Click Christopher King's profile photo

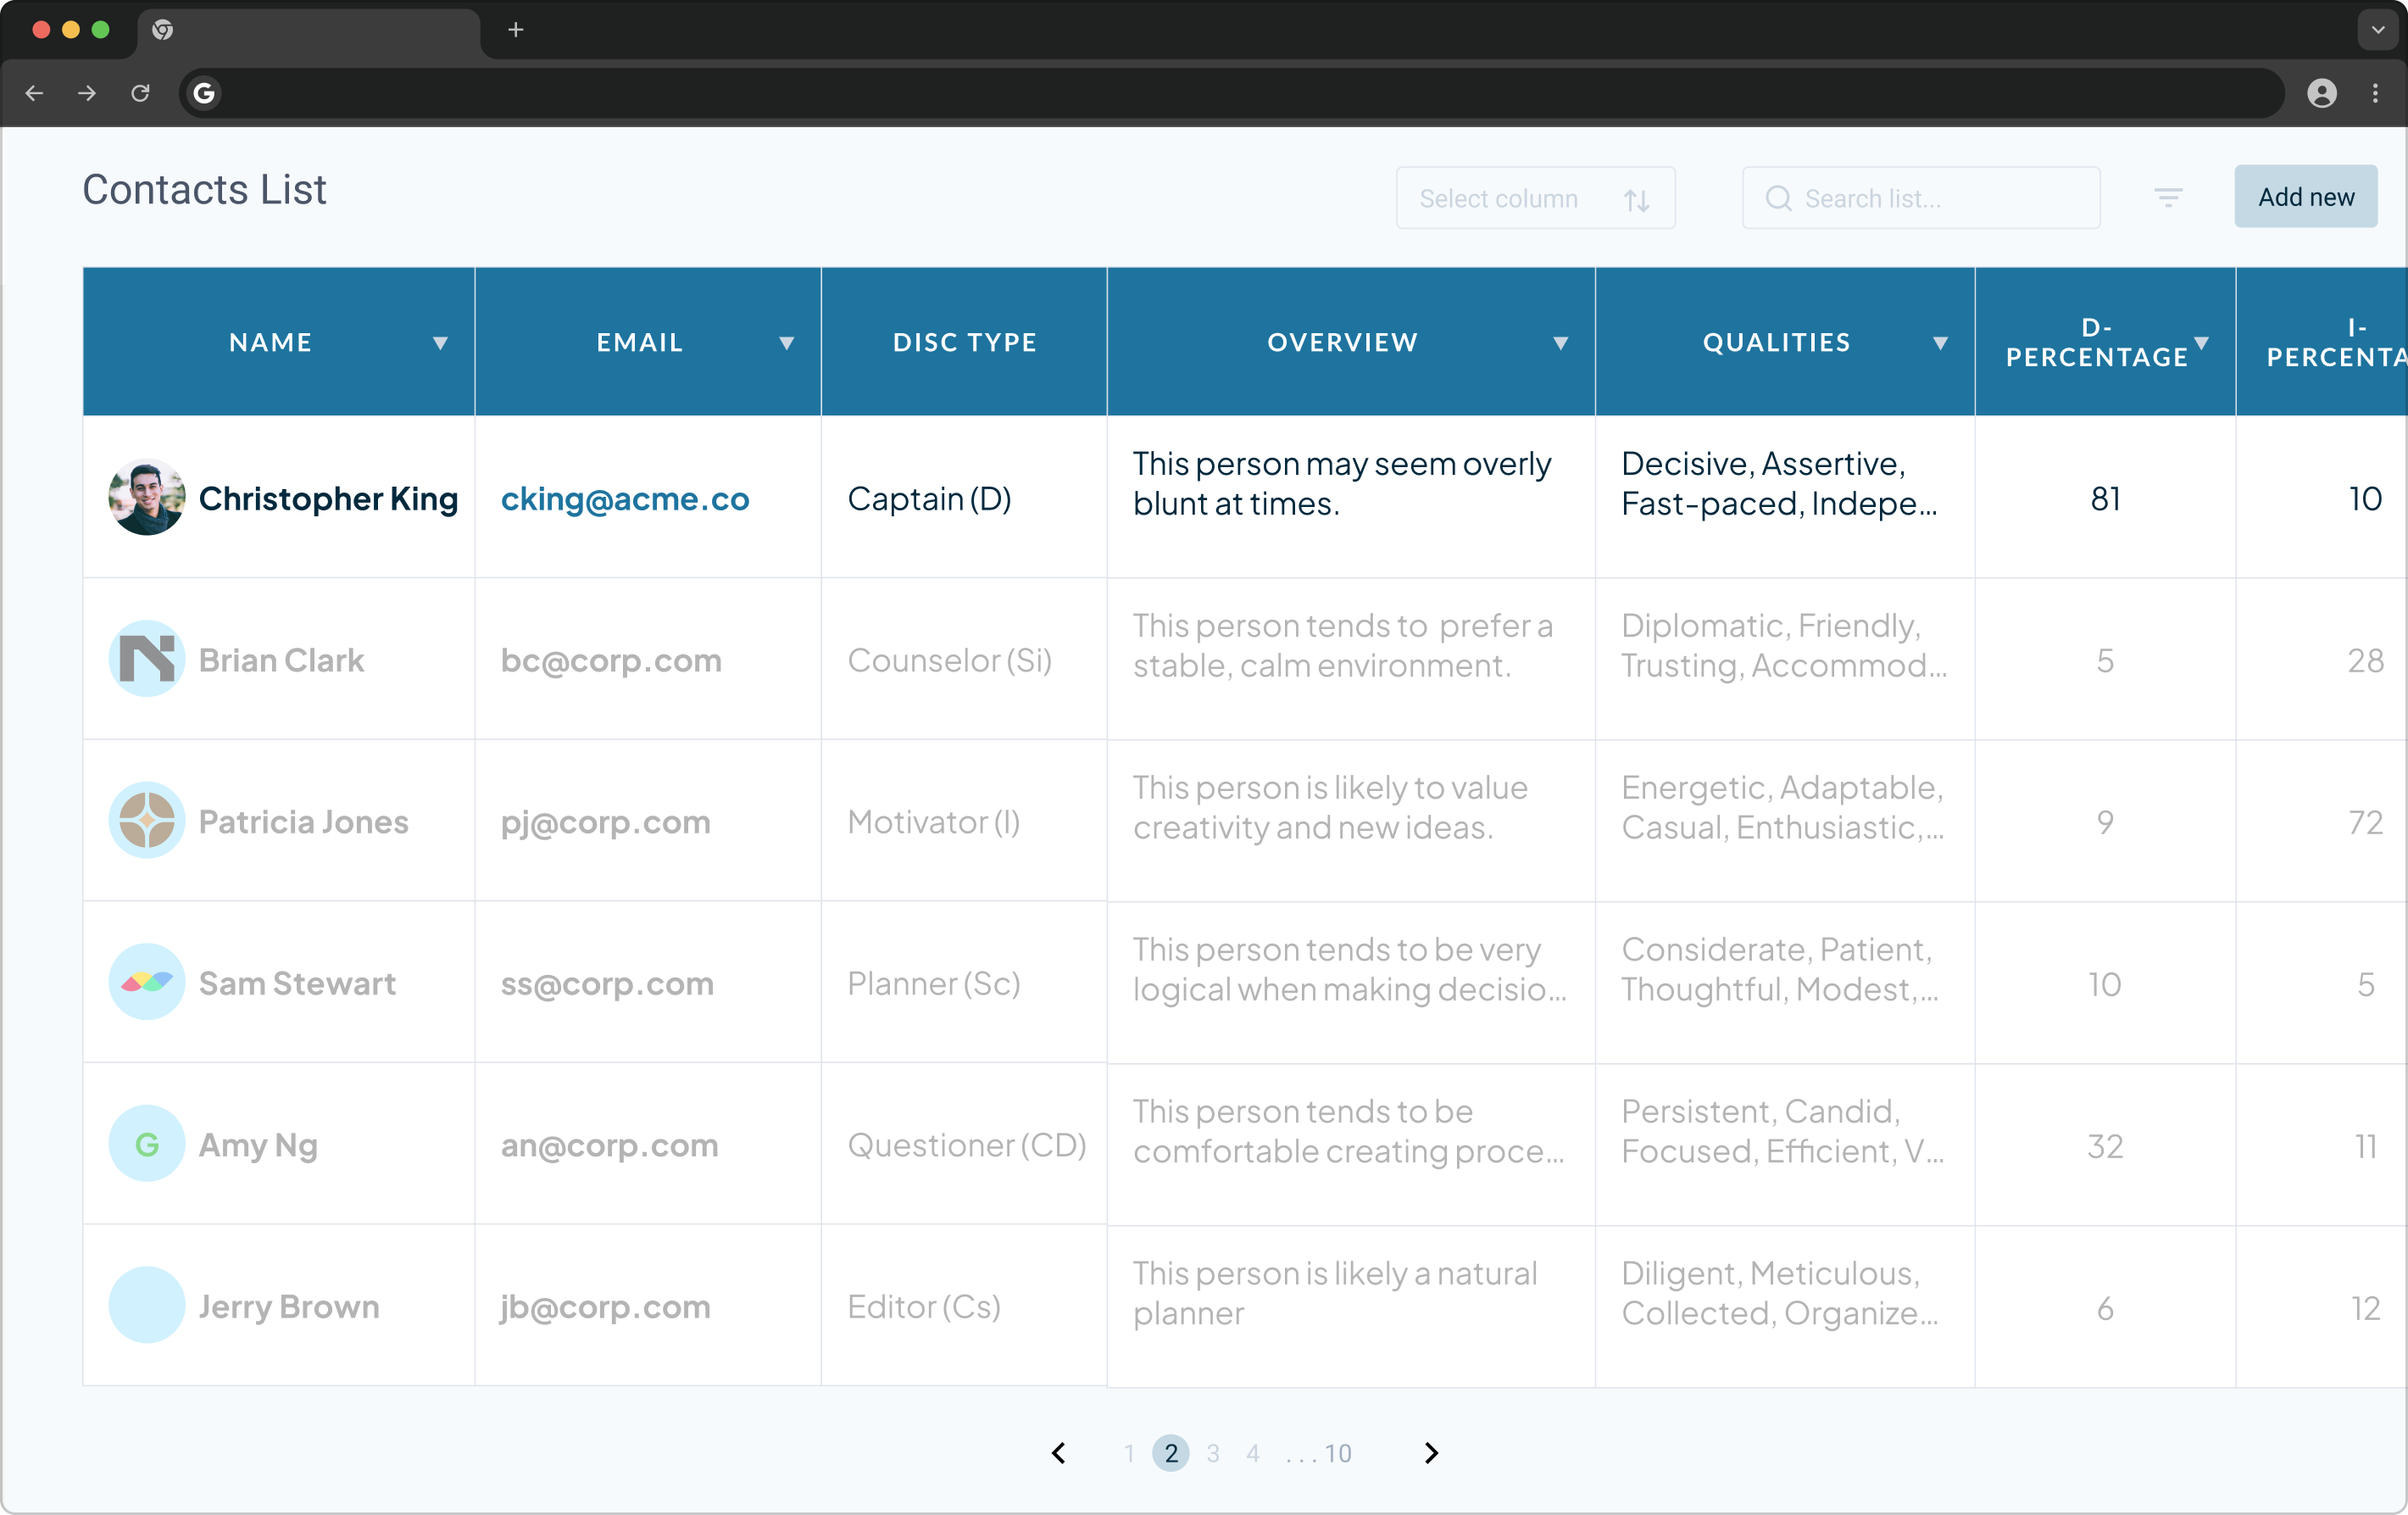(147, 498)
